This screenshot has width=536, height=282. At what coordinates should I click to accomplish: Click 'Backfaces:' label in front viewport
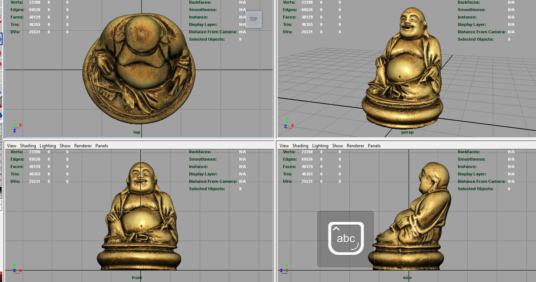coord(200,152)
